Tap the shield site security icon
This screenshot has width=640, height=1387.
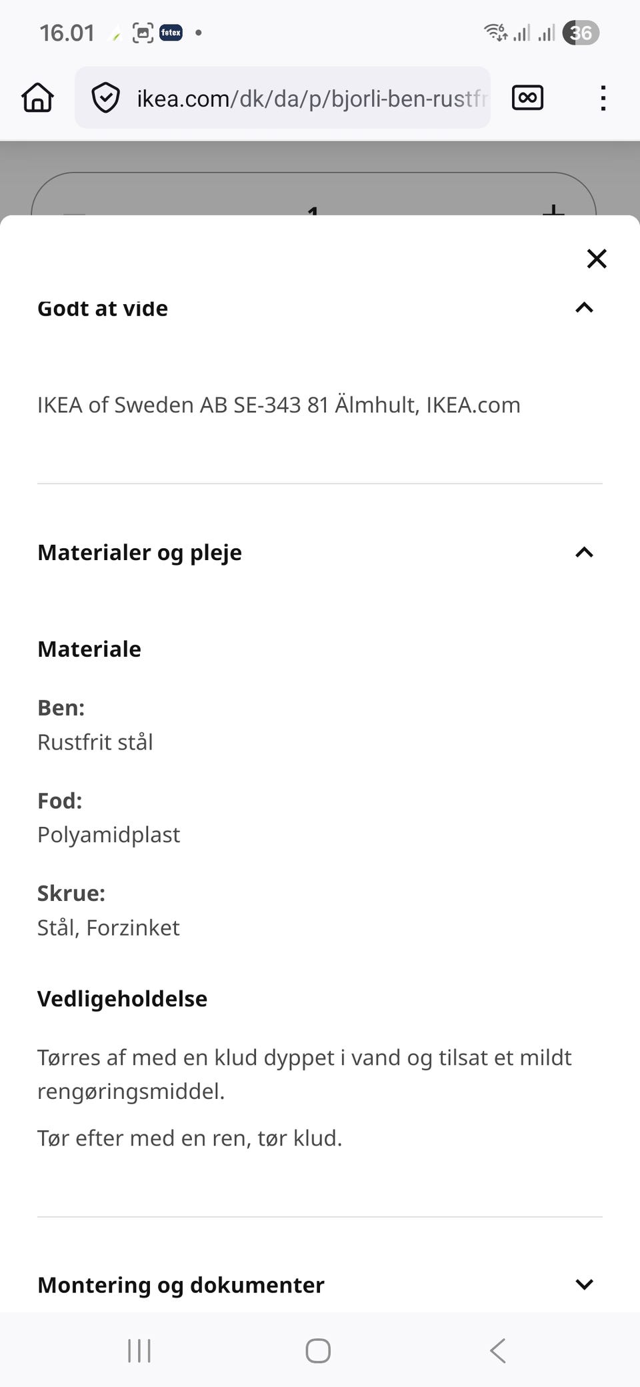(105, 98)
